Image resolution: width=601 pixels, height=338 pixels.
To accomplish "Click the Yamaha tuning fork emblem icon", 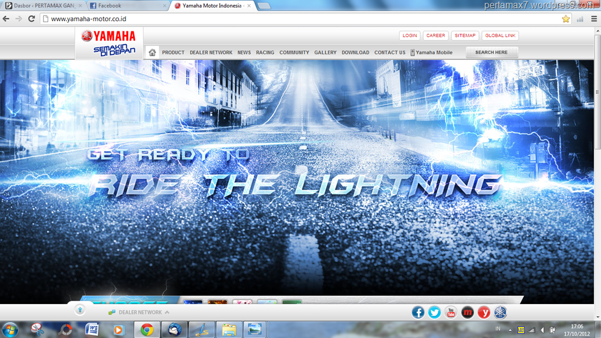I will [x=500, y=312].
